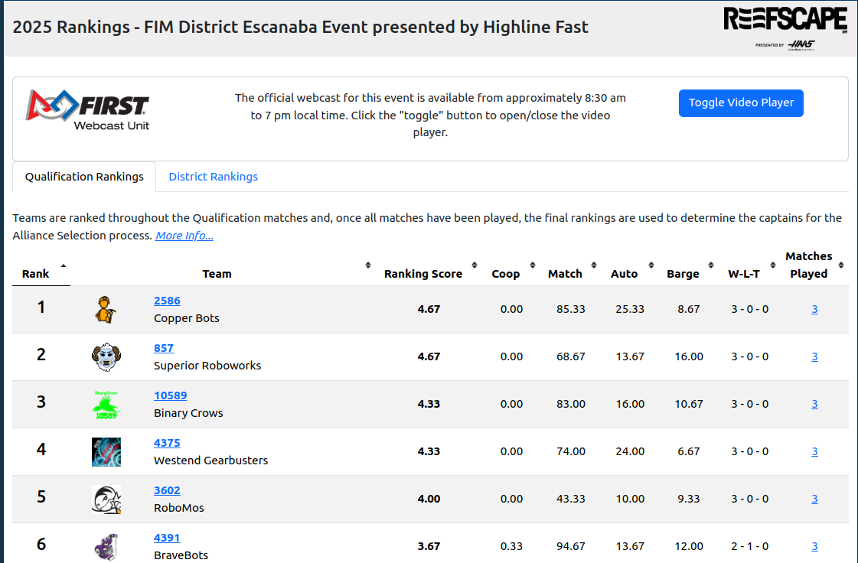Open team 10589 number link
Image resolution: width=858 pixels, height=563 pixels.
[x=170, y=395]
